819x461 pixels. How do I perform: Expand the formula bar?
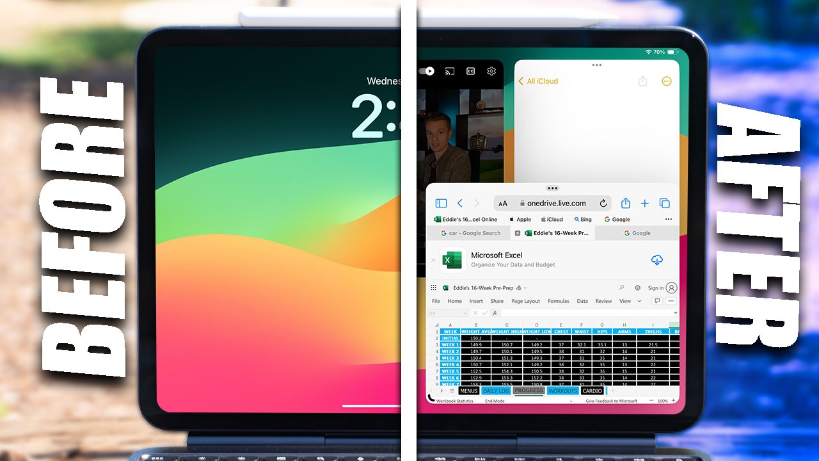click(676, 313)
